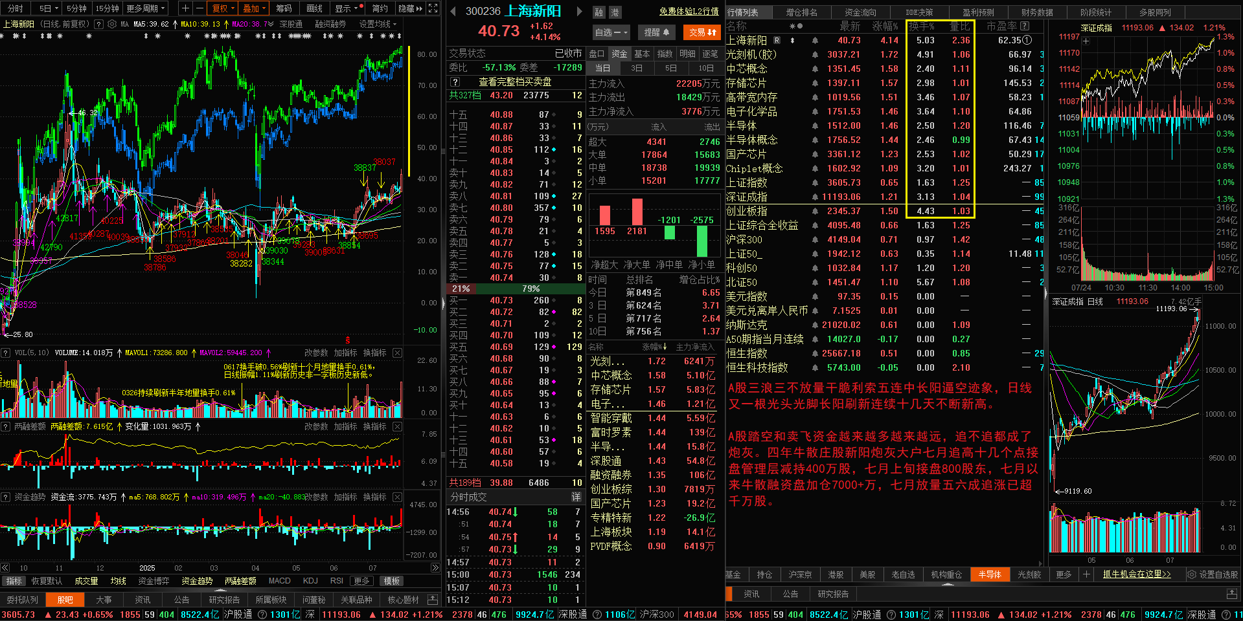Image resolution: width=1243 pixels, height=621 pixels.
Task: Switch to 基本 tab
Action: click(642, 54)
